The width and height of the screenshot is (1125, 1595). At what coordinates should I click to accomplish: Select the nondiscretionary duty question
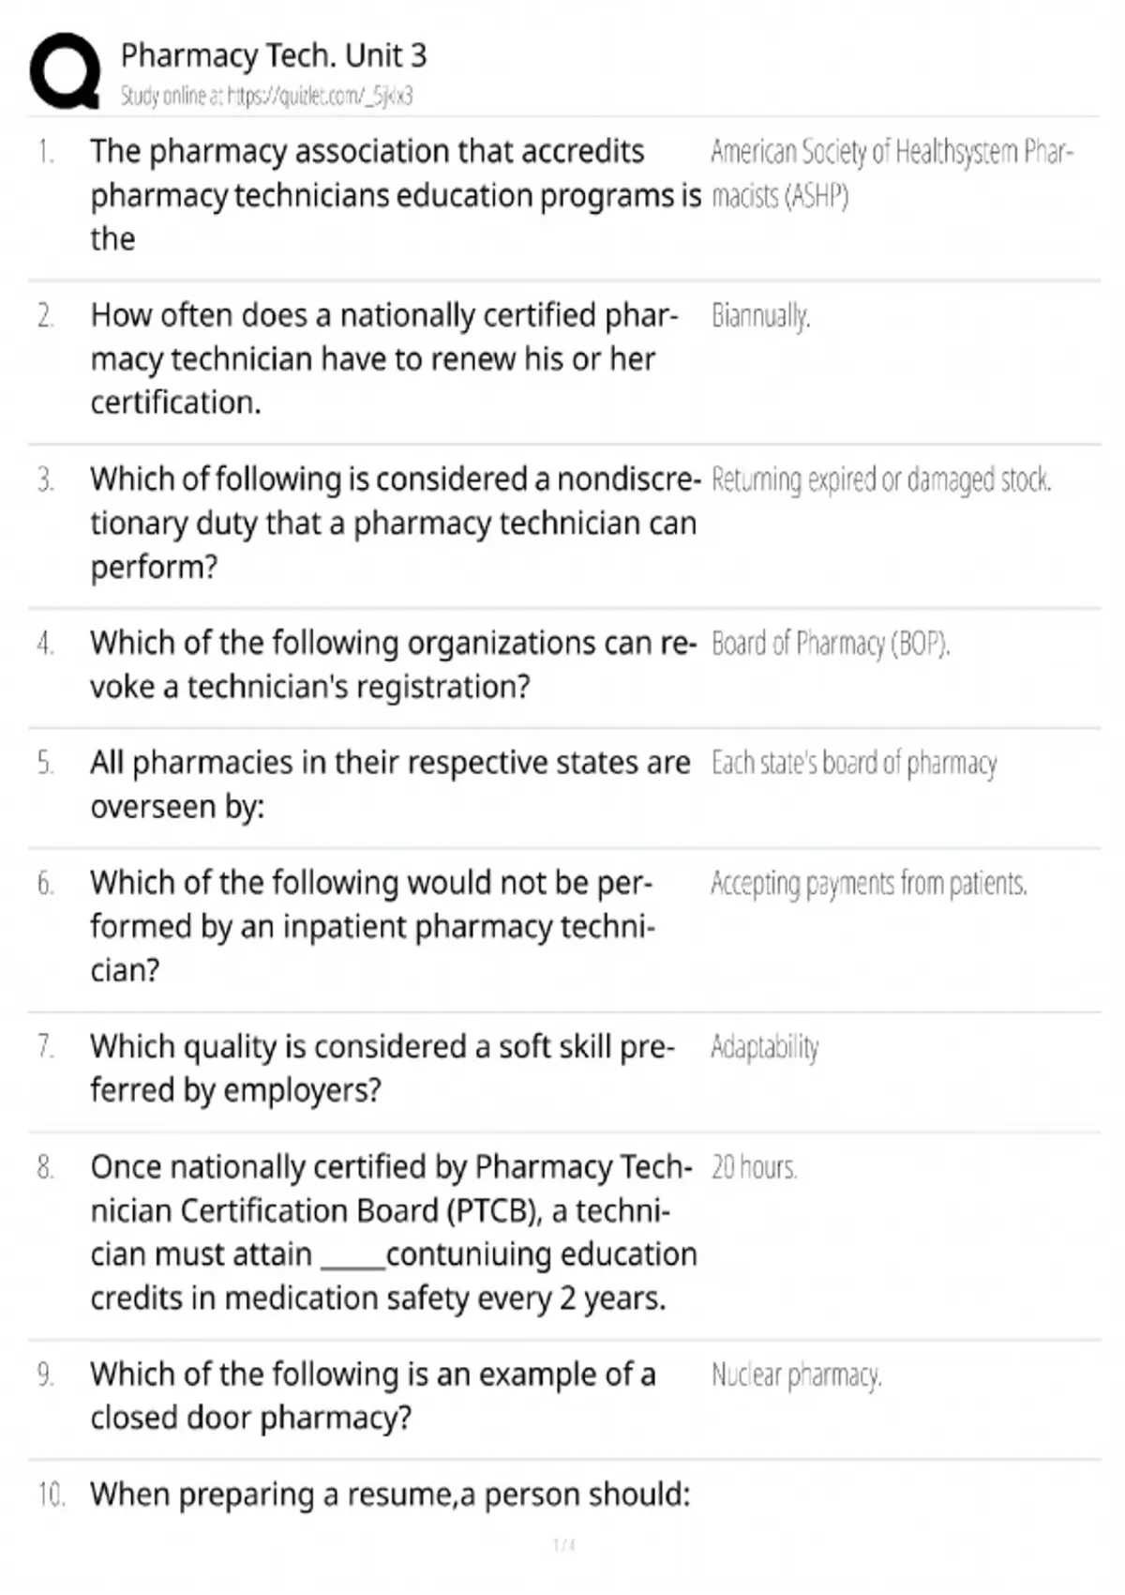[394, 523]
